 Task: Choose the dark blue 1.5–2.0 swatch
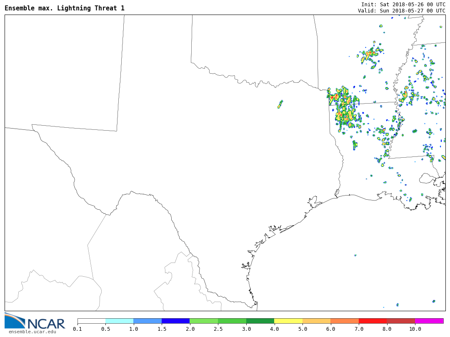pyautogui.click(x=175, y=321)
